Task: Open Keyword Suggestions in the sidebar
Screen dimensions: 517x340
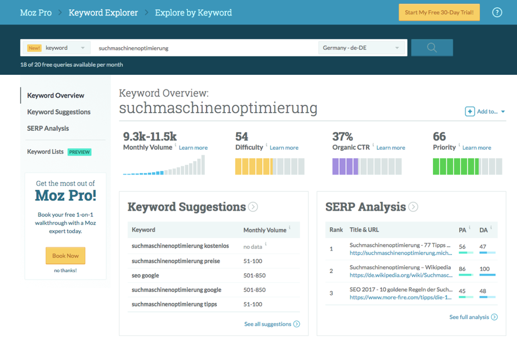Action: (59, 112)
